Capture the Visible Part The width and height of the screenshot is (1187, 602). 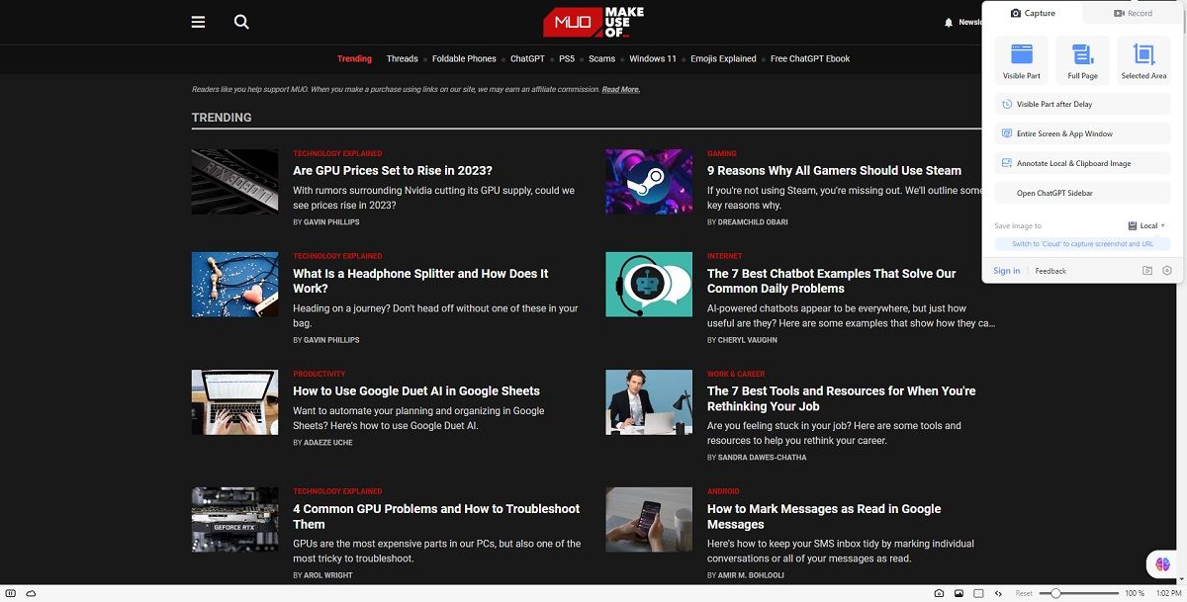point(1021,59)
